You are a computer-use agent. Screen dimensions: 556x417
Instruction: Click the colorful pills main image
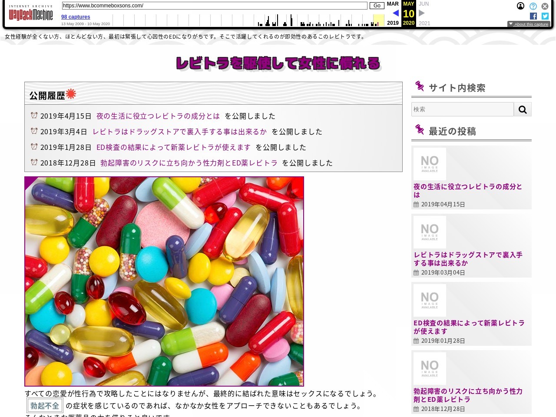(x=164, y=281)
